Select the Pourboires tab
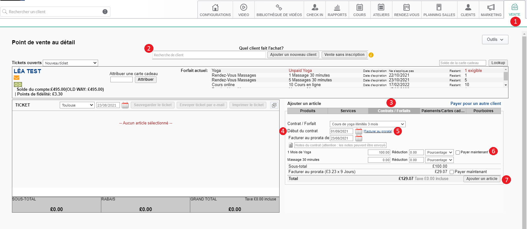527x229 pixels. [483, 111]
